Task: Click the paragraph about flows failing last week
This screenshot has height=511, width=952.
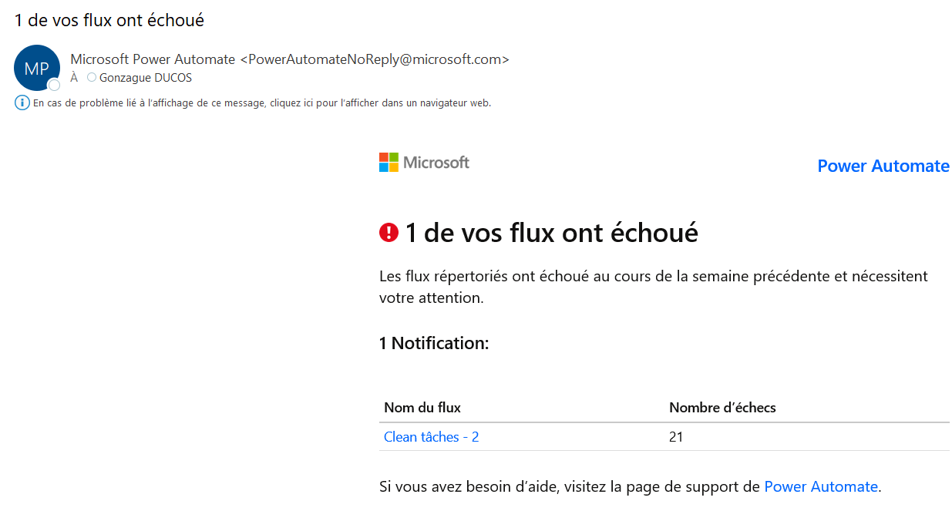Action: [x=654, y=287]
